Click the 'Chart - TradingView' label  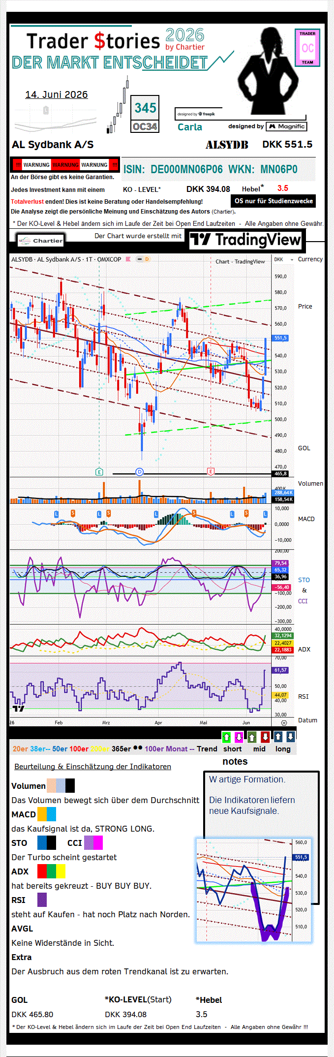240,261
